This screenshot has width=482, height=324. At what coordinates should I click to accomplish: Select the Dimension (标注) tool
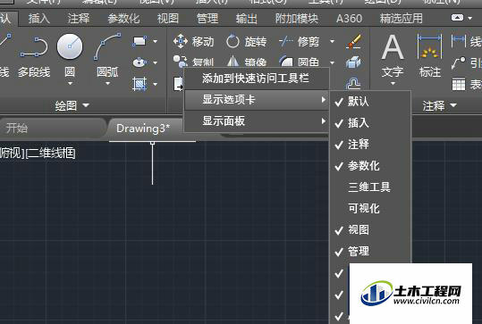[x=430, y=55]
